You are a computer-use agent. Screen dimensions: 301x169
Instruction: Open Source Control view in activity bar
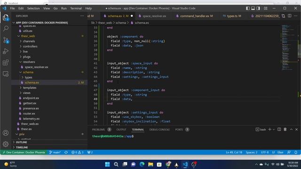[x=6, y=40]
